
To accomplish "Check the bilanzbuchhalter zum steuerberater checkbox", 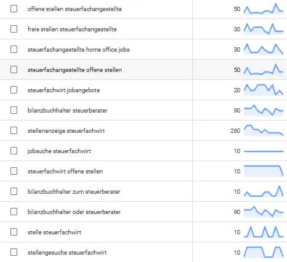I will click(x=14, y=191).
